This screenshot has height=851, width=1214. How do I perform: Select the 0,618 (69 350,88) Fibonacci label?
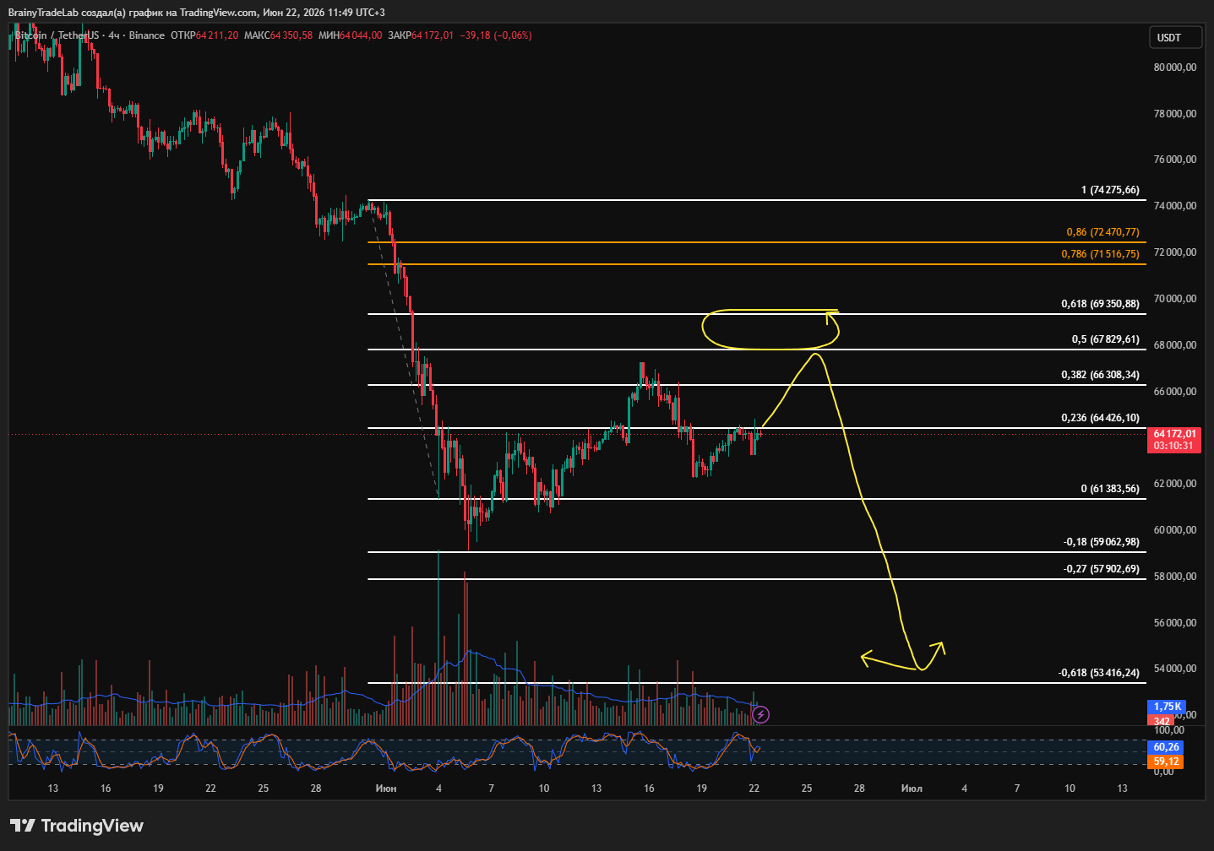[1100, 304]
